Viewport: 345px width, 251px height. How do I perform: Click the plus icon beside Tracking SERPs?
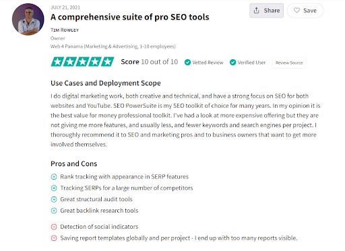[x=54, y=188]
